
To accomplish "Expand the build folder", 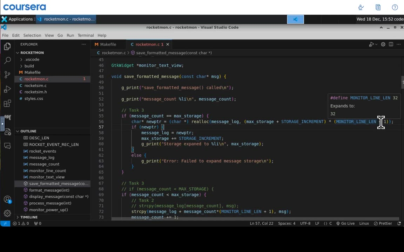I will 29,66.
